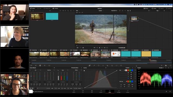Toggle the Gallery panel button

[x=33, y=8]
